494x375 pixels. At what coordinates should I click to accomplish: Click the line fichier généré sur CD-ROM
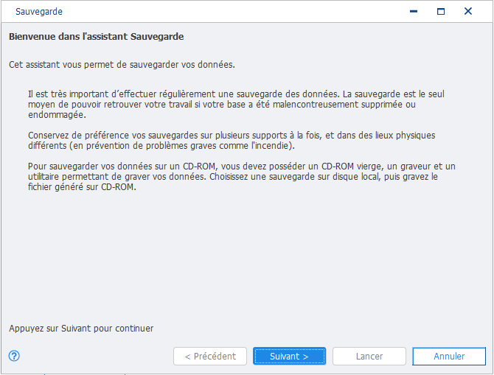(82, 186)
